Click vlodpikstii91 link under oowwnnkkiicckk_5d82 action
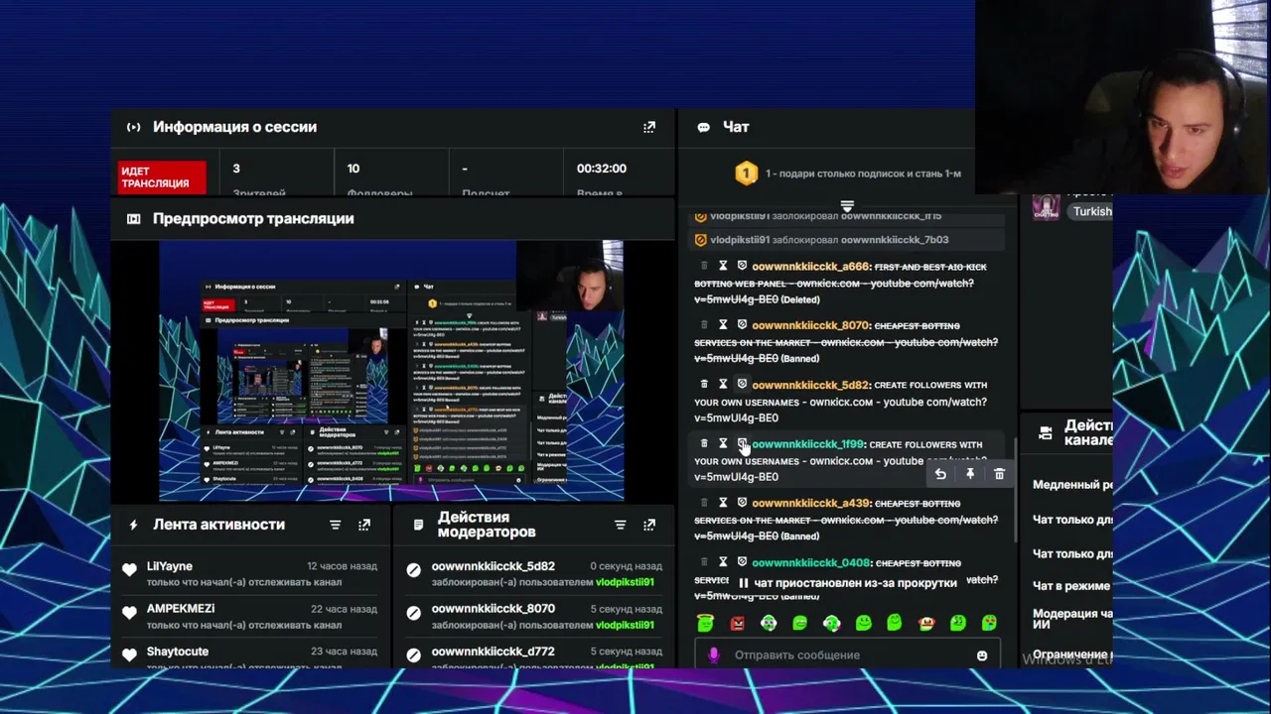 tap(625, 582)
